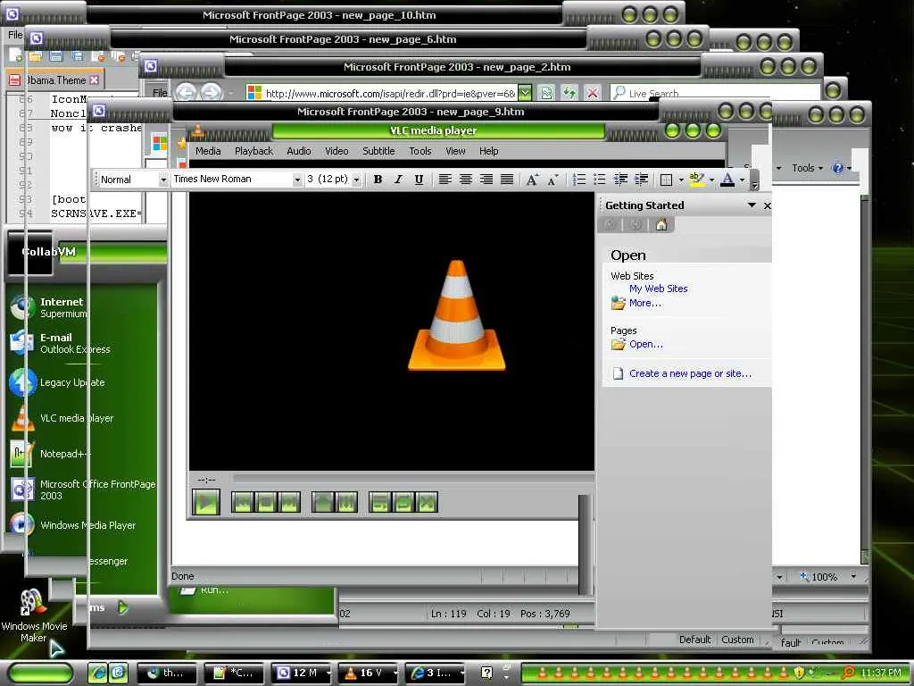
Task: Toggle Italic formatting in FrontPage
Action: [398, 179]
